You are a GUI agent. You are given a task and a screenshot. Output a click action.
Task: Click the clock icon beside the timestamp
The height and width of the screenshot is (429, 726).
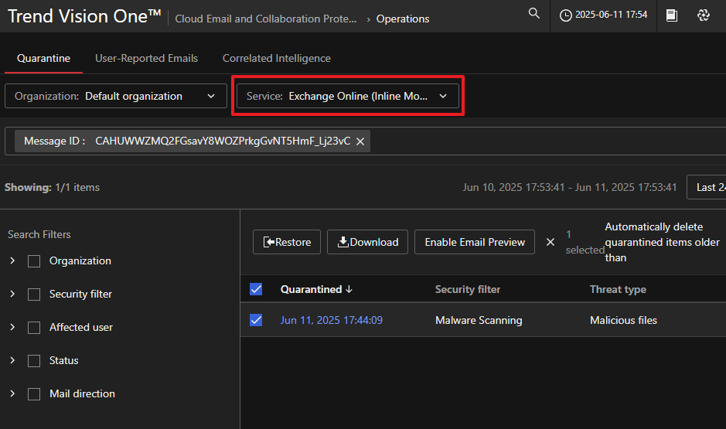tap(566, 15)
